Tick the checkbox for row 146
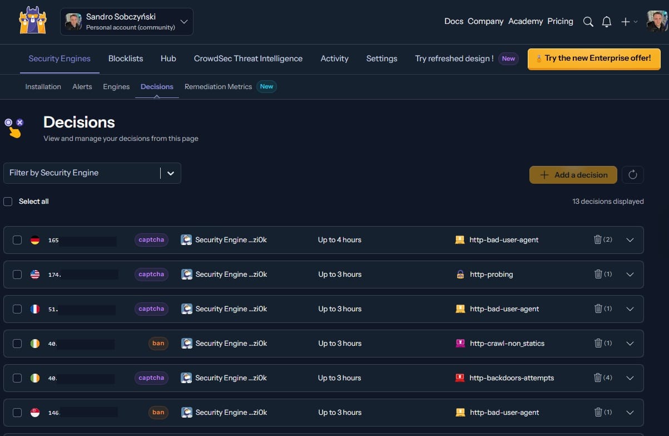Image resolution: width=669 pixels, height=436 pixels. pyautogui.click(x=17, y=413)
